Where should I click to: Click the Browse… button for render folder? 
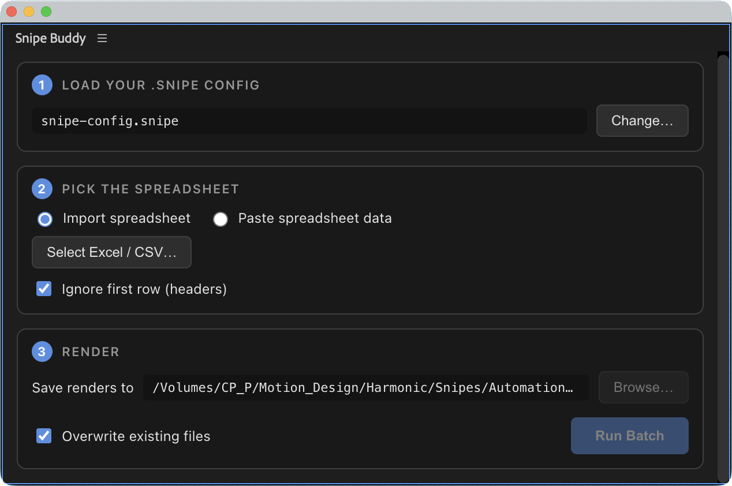click(x=643, y=387)
